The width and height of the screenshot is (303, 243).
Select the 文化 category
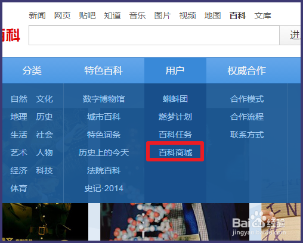coord(44,99)
